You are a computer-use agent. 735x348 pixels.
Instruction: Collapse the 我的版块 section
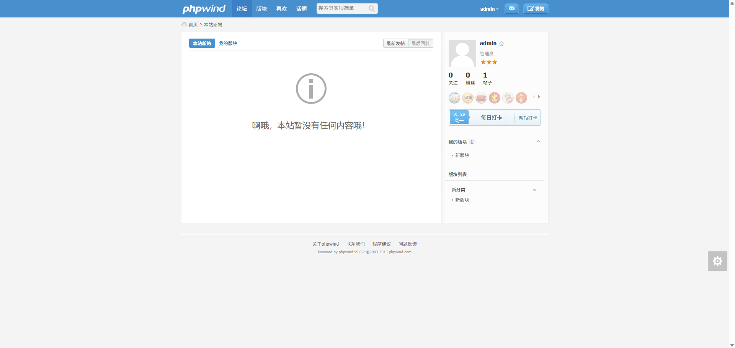click(x=538, y=142)
